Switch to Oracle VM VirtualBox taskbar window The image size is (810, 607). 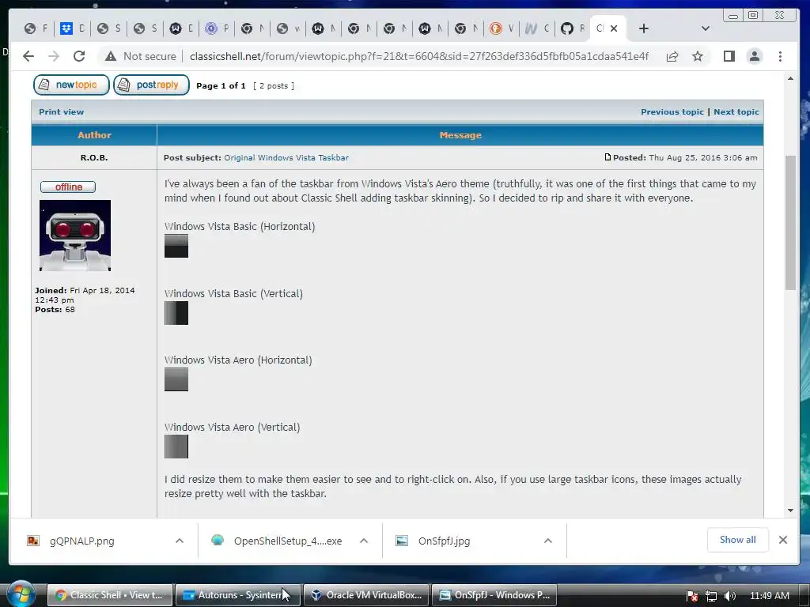coord(365,595)
